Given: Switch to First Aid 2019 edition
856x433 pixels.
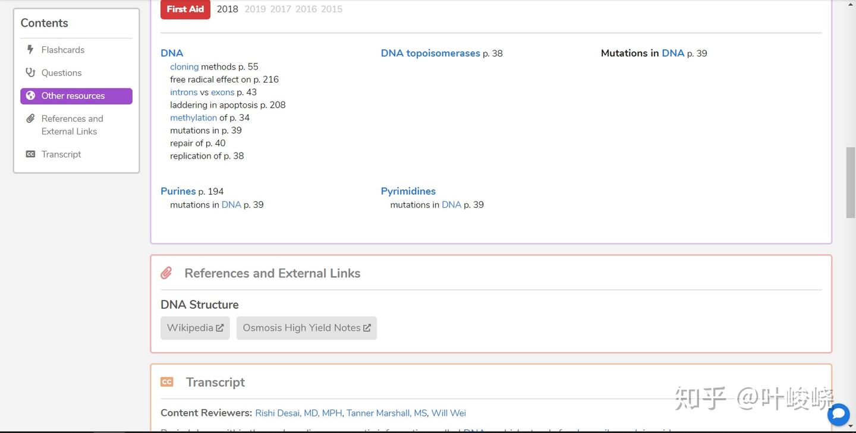Looking at the screenshot, I should [255, 10].
